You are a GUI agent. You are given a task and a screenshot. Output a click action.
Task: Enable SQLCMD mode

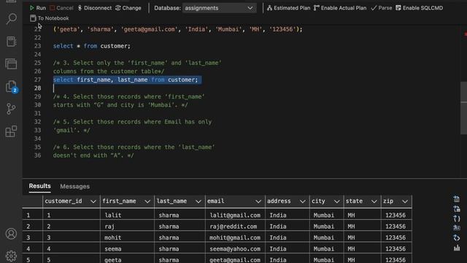[x=419, y=8]
